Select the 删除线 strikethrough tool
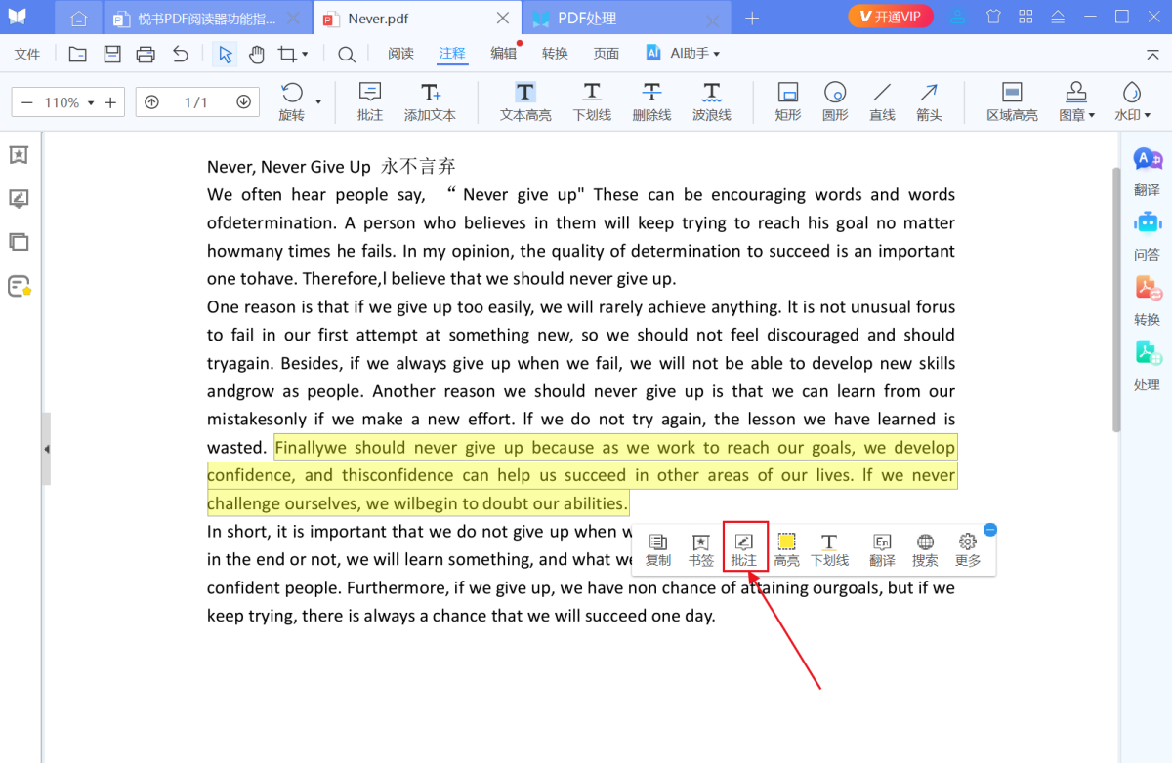The height and width of the screenshot is (763, 1172). click(651, 101)
